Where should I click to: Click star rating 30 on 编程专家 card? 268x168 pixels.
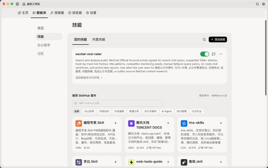[87, 148]
